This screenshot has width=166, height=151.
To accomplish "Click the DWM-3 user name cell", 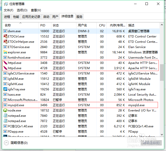I will (x=84, y=31).
